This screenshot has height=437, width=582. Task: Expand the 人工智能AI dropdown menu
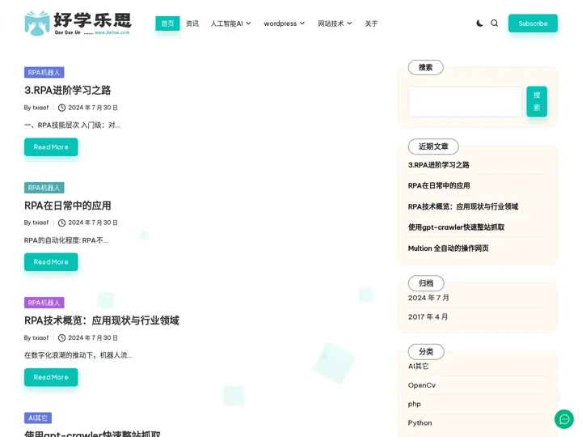tap(231, 23)
